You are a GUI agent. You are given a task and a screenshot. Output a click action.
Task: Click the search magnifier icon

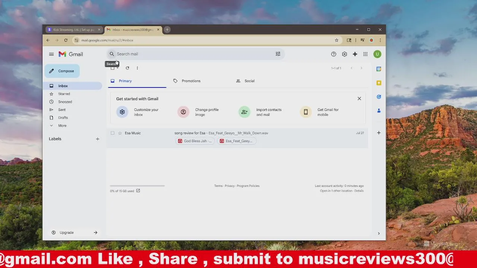click(112, 54)
